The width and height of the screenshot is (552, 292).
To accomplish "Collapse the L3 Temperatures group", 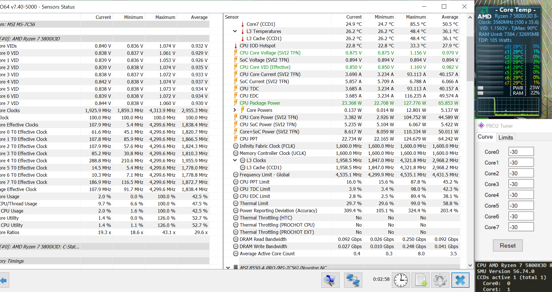I will [x=235, y=31].
